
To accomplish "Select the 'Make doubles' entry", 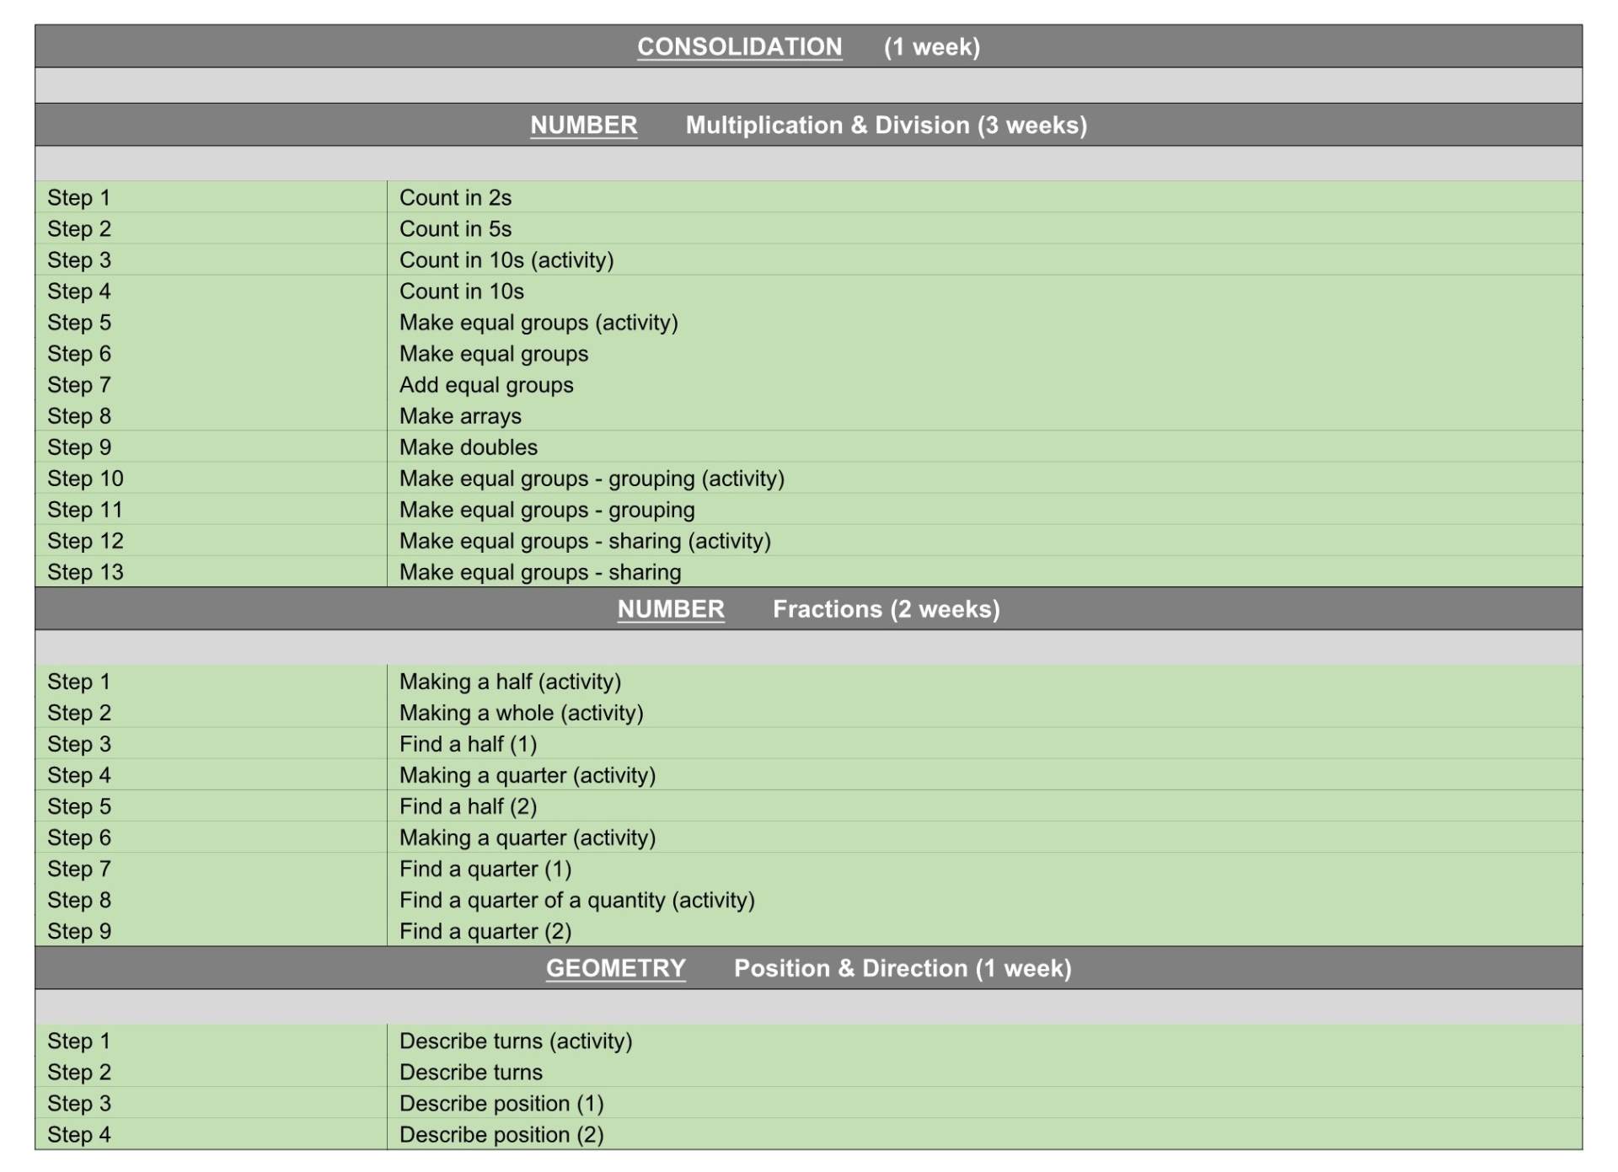I will 469,447.
